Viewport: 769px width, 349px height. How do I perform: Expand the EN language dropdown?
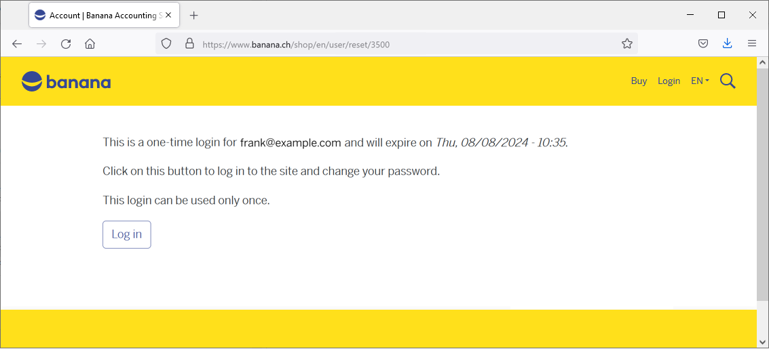click(x=700, y=81)
